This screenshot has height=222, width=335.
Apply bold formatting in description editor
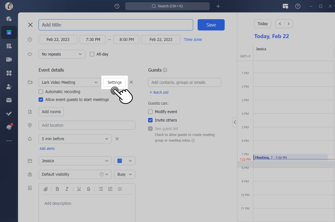(57, 189)
